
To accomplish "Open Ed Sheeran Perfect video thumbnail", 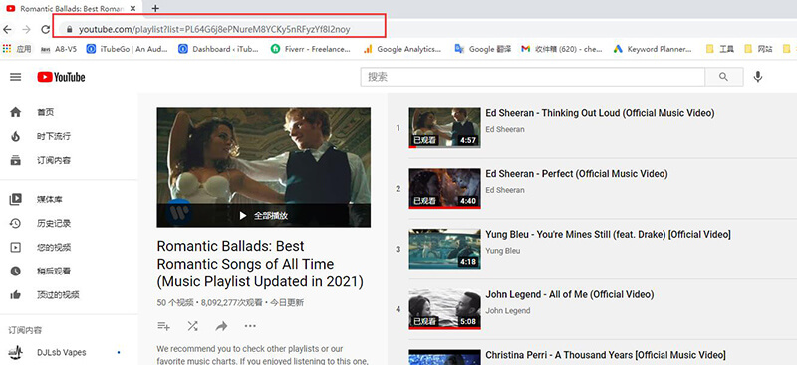I will [444, 188].
